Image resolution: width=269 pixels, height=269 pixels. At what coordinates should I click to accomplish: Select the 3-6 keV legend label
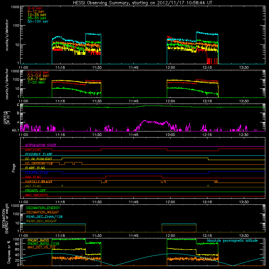[35, 8]
